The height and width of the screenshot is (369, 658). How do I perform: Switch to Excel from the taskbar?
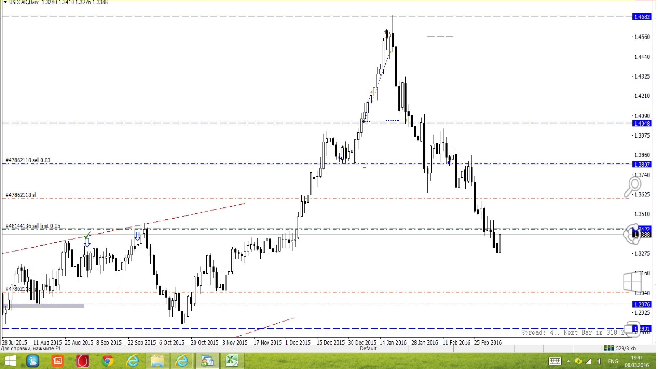coord(232,361)
